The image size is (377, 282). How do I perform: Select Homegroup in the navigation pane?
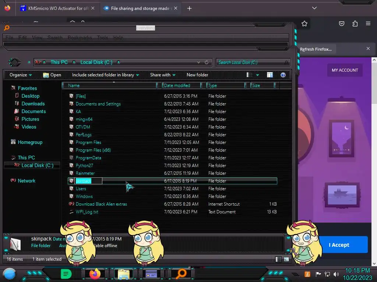[x=30, y=142]
